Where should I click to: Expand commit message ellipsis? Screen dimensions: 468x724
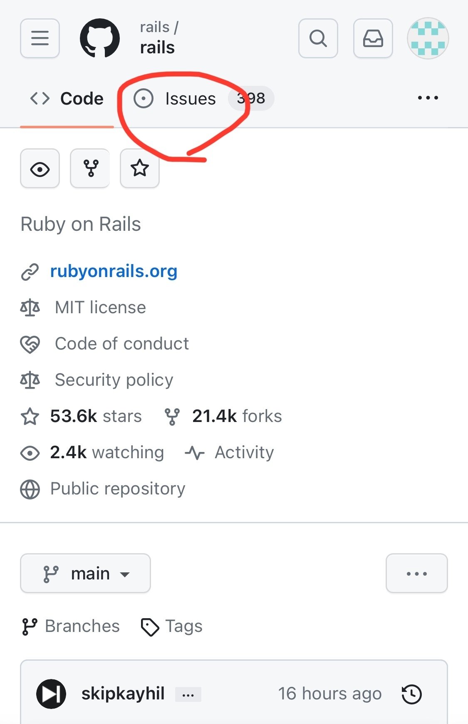(188, 695)
